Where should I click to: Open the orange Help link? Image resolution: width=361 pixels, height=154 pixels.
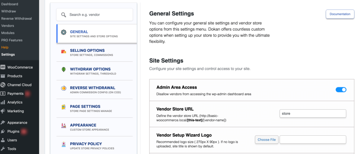click(x=5, y=47)
